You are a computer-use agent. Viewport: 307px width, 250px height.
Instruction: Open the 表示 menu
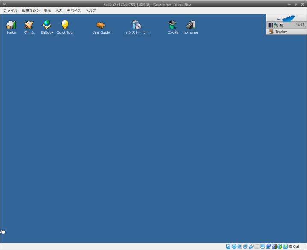47,11
